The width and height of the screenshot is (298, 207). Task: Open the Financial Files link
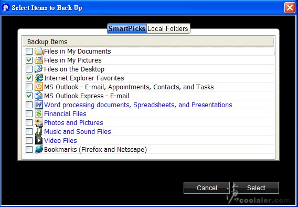tap(65, 114)
